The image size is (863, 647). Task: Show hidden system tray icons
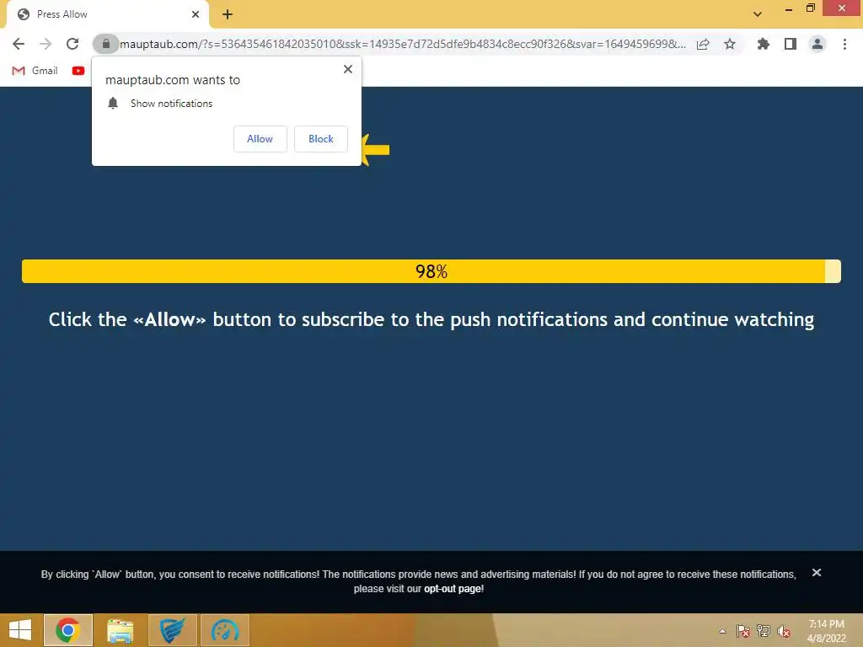click(x=722, y=631)
